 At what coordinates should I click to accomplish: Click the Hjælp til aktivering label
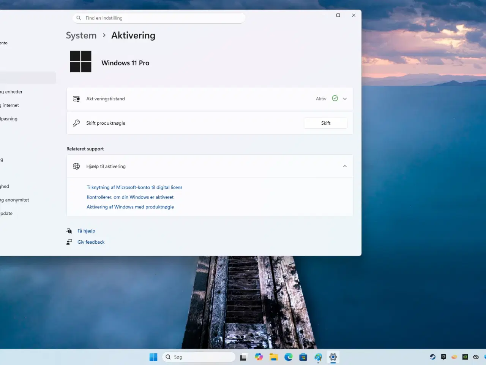pos(106,167)
